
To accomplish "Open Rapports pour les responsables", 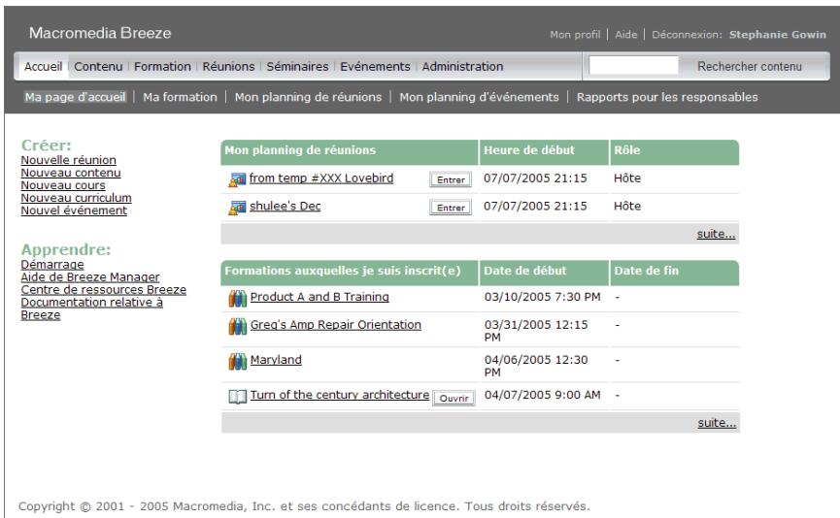I will (667, 97).
